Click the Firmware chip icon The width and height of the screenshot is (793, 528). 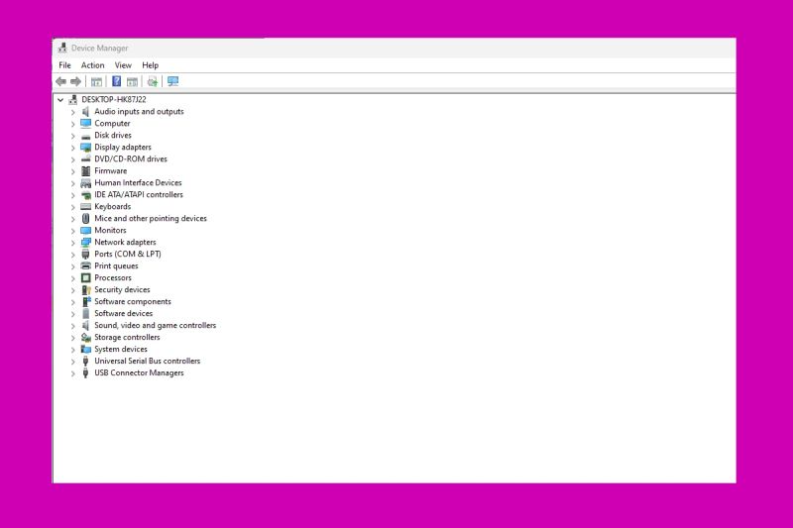(x=86, y=170)
